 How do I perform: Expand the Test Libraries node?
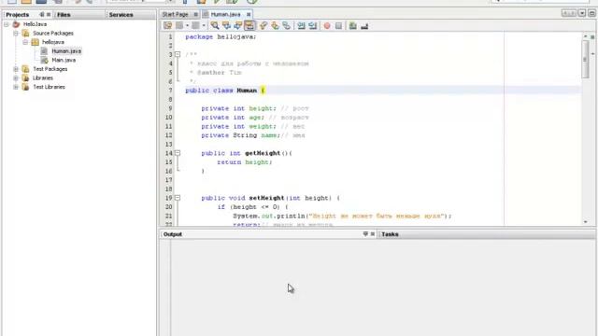16,87
